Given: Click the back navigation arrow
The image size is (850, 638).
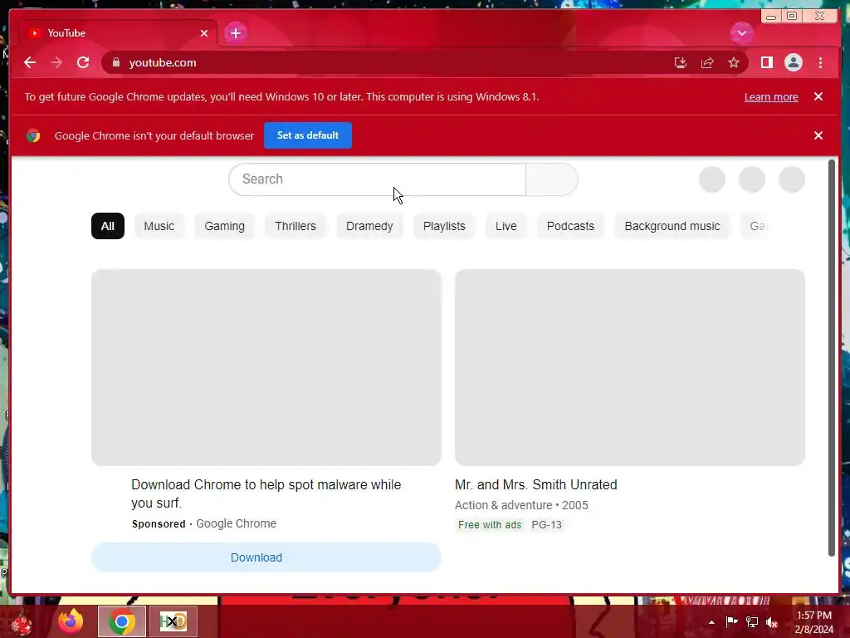Looking at the screenshot, I should [30, 62].
